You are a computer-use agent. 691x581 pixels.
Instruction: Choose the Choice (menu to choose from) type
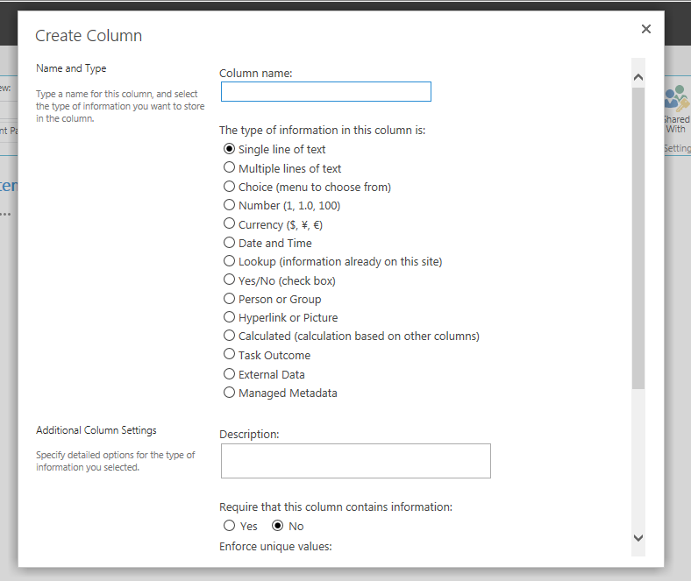click(230, 187)
